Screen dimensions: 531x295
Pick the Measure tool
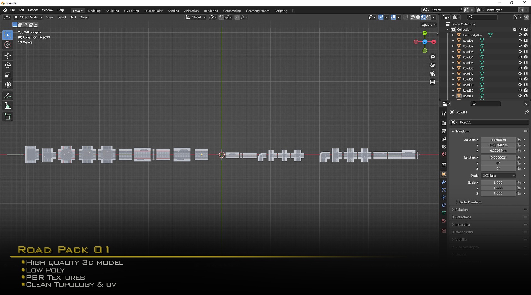(x=8, y=106)
